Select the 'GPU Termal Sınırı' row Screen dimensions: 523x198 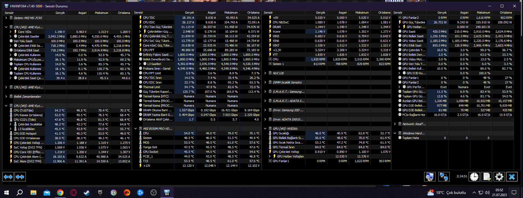click(326, 147)
